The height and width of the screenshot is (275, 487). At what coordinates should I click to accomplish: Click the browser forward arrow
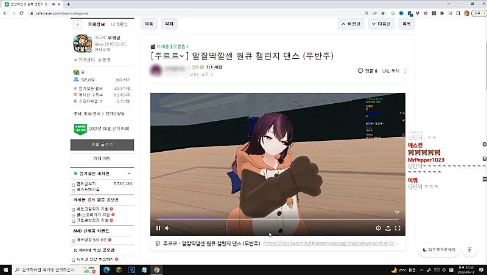point(13,13)
